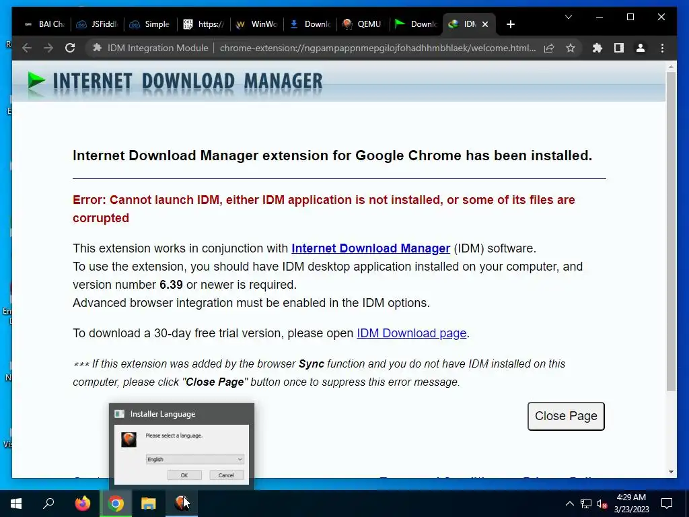Click the extension puzzle icon in address bar
Image resolution: width=689 pixels, height=517 pixels.
(97, 48)
